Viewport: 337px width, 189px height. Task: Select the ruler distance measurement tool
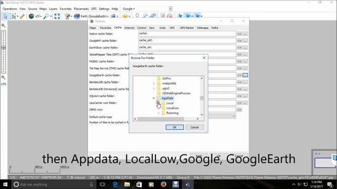coord(22,16)
